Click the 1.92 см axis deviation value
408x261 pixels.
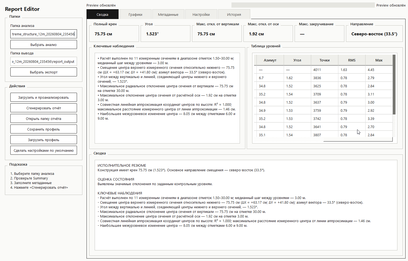coord(256,34)
